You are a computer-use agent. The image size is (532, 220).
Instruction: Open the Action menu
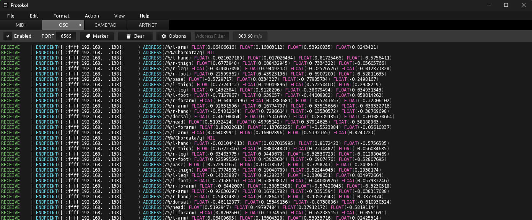[92, 16]
